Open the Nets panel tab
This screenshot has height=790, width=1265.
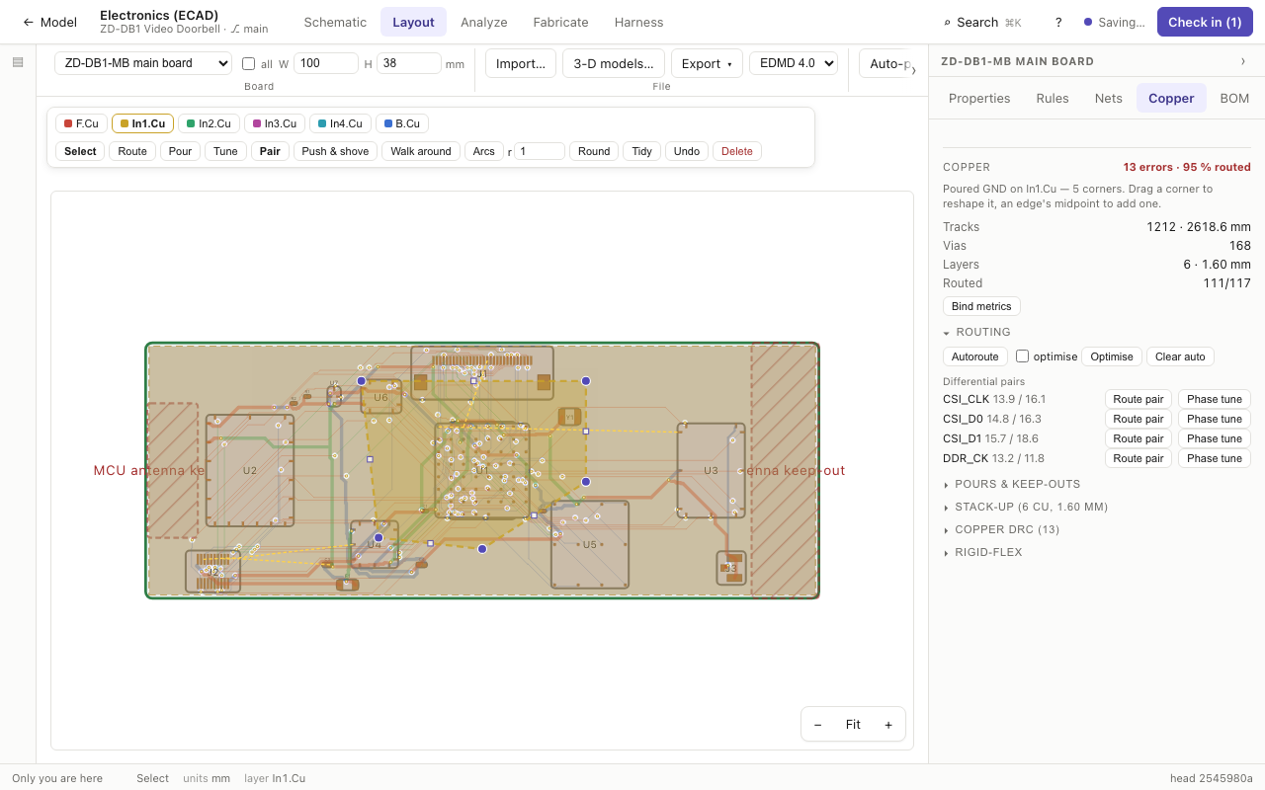click(1109, 98)
